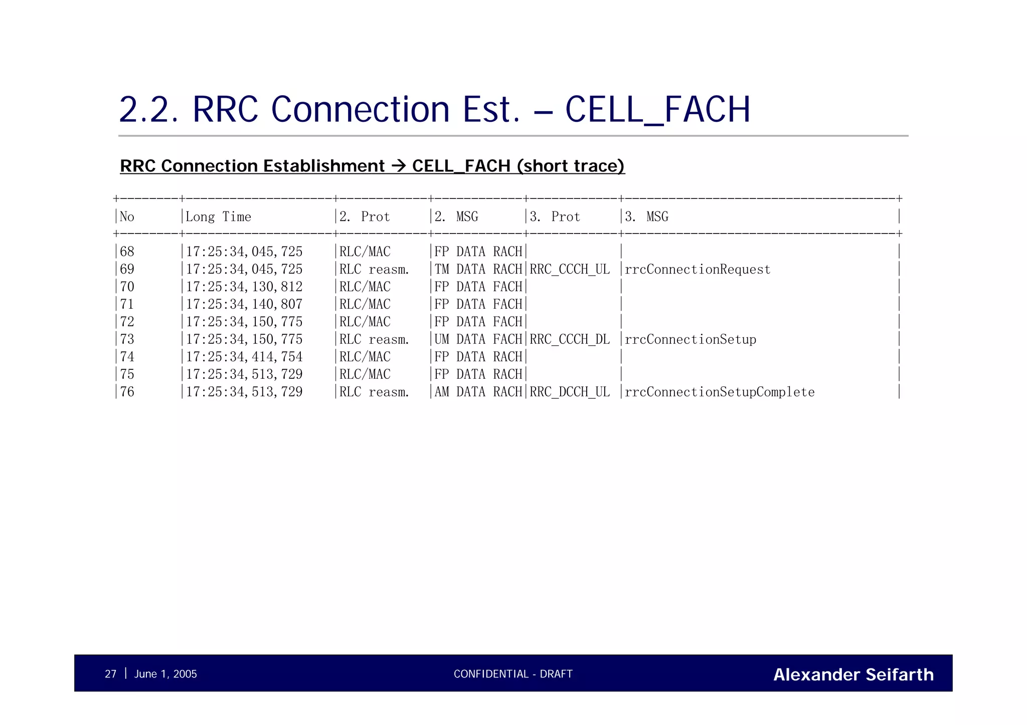Click the timestamp 17:25:34,130,812

tap(244, 287)
